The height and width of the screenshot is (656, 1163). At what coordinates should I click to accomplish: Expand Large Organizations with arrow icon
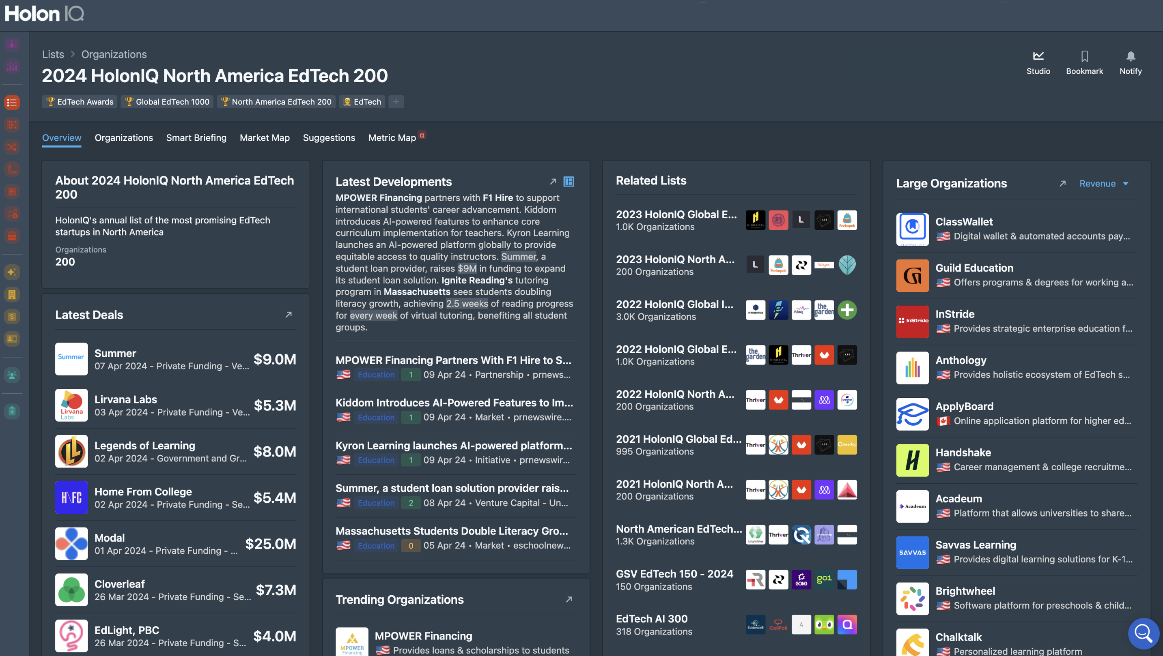click(x=1062, y=183)
